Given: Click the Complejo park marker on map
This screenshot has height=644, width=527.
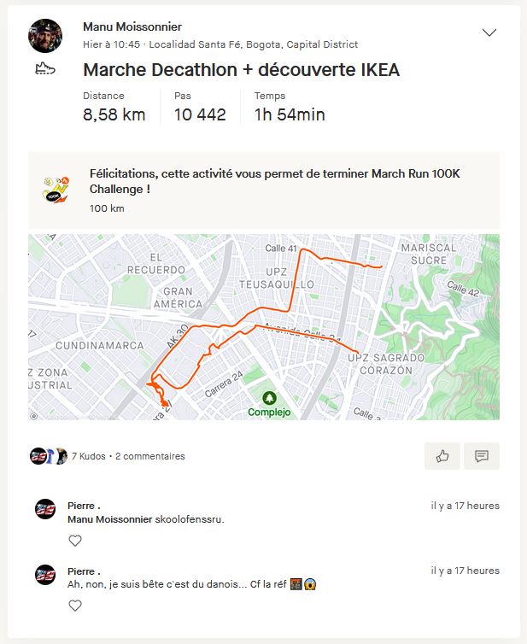Looking at the screenshot, I should [x=270, y=400].
